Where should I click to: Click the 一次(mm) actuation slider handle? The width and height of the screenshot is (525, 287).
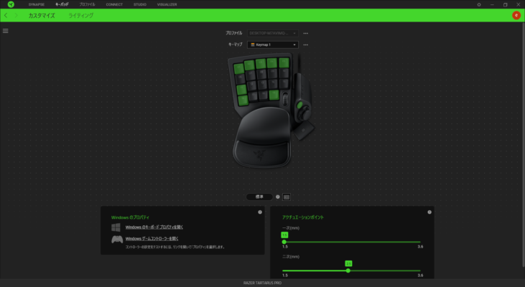284,242
